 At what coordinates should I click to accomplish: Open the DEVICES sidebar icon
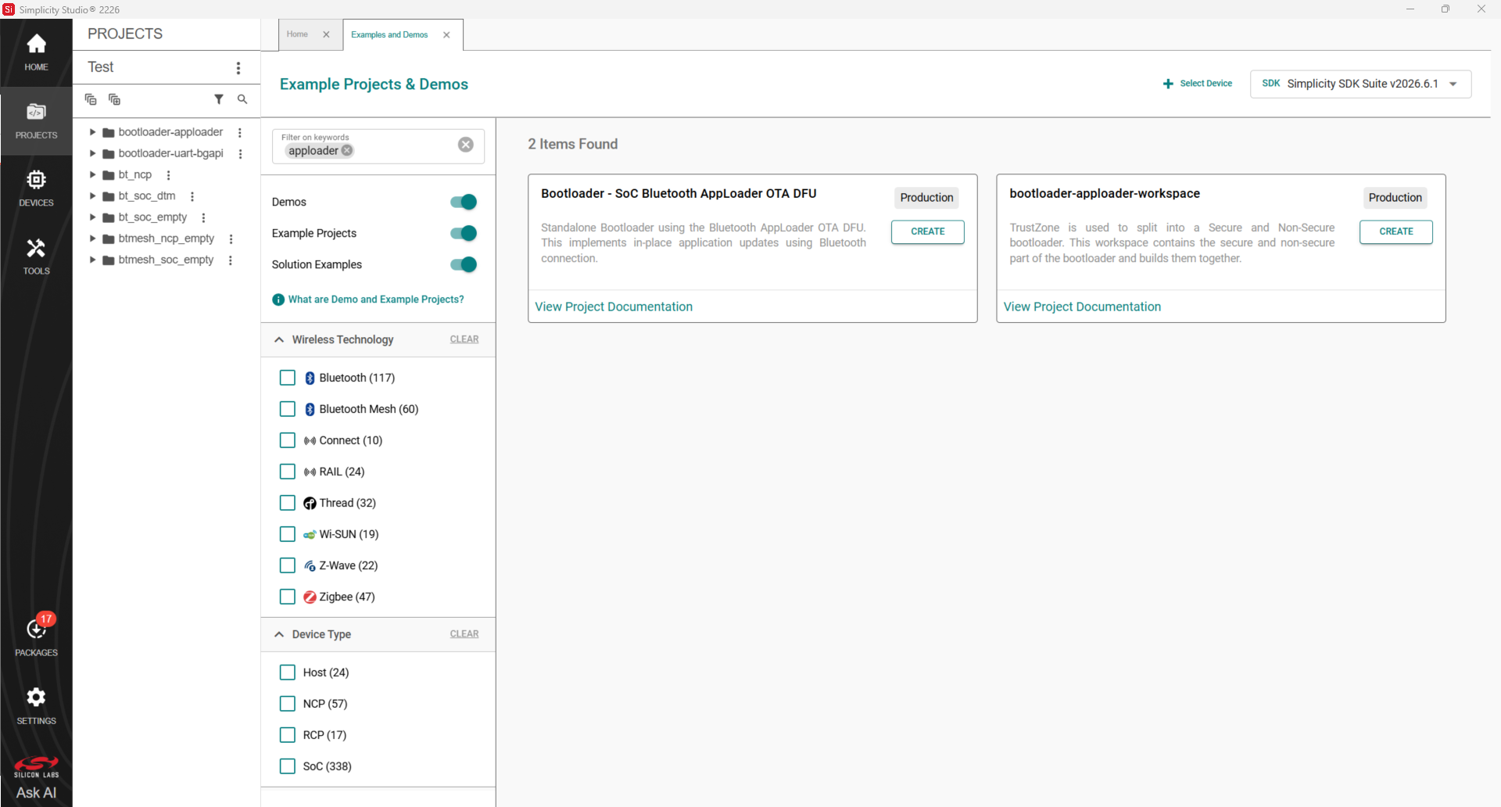click(x=36, y=188)
